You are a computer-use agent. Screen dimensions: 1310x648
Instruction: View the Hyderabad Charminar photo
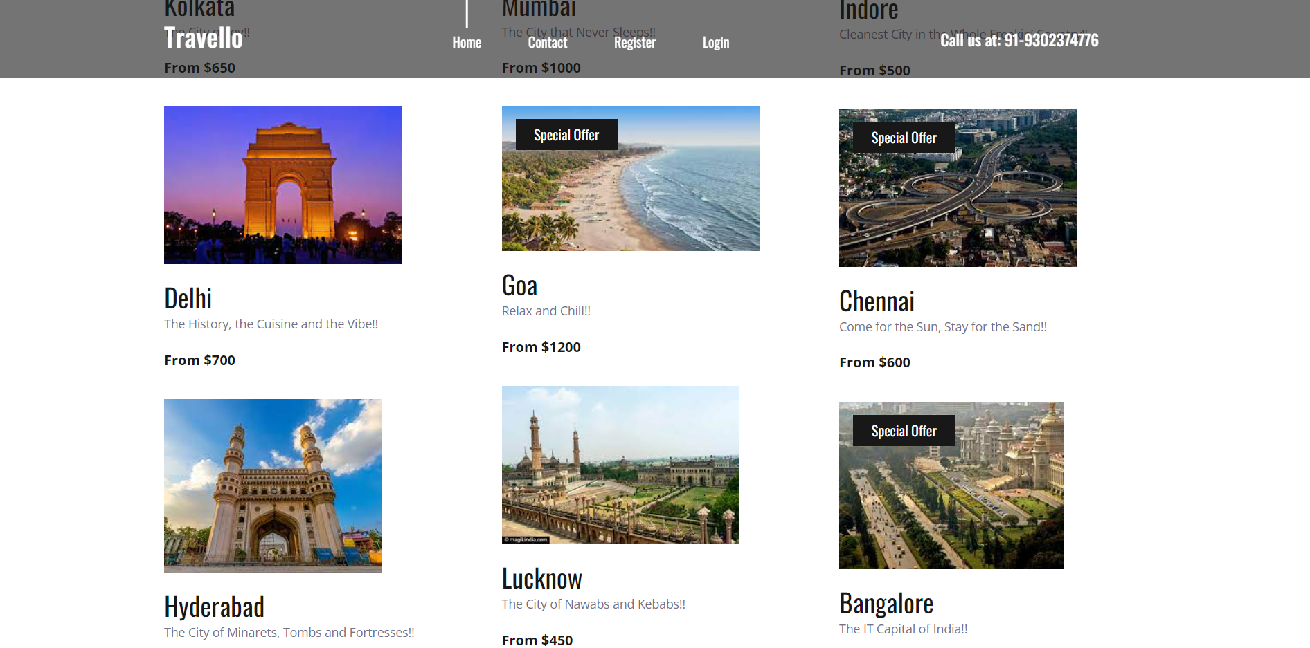(272, 485)
